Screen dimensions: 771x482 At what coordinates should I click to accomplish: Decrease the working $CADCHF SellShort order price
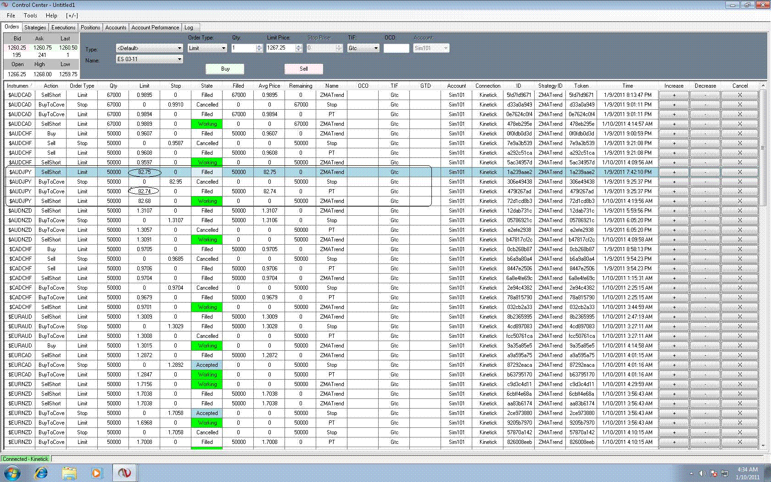705,307
